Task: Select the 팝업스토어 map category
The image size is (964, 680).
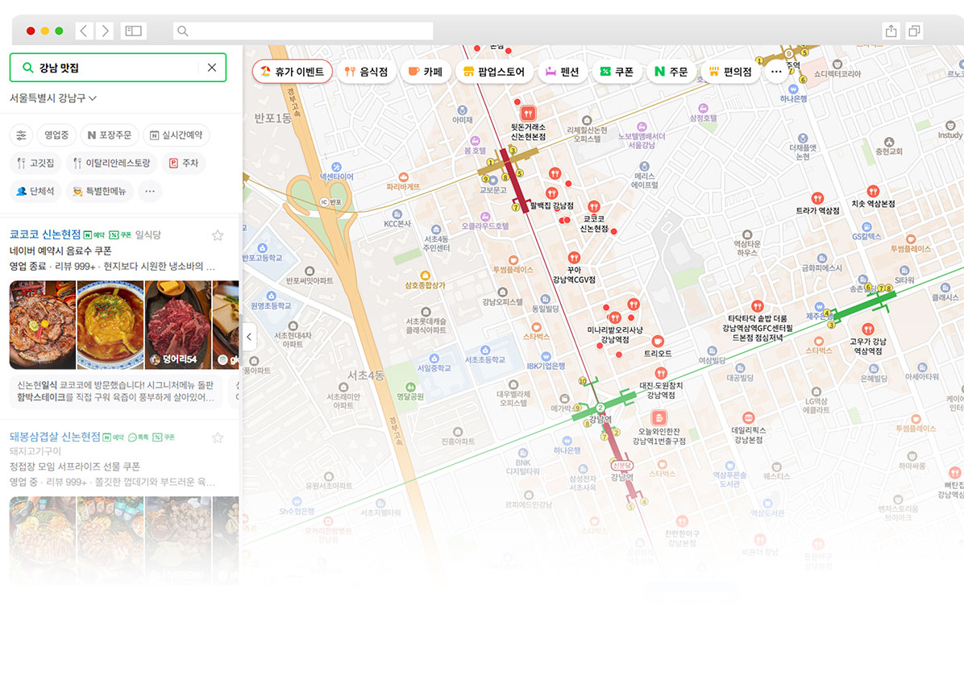Action: click(x=493, y=72)
